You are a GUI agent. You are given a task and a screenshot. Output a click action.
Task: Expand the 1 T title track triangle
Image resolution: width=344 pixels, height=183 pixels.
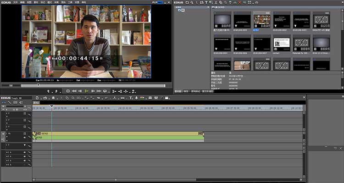pos(25,145)
